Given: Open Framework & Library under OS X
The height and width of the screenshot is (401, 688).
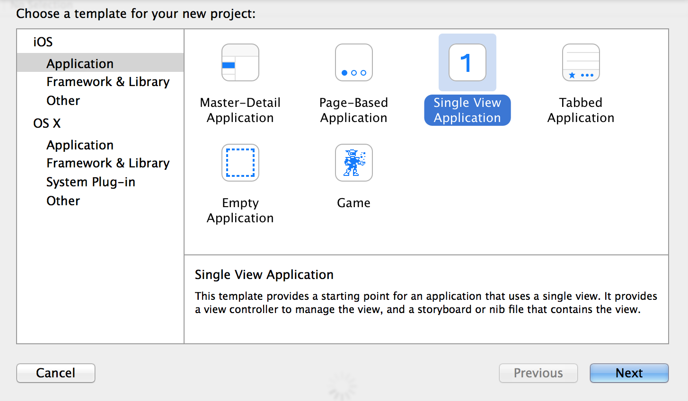Looking at the screenshot, I should tap(108, 163).
